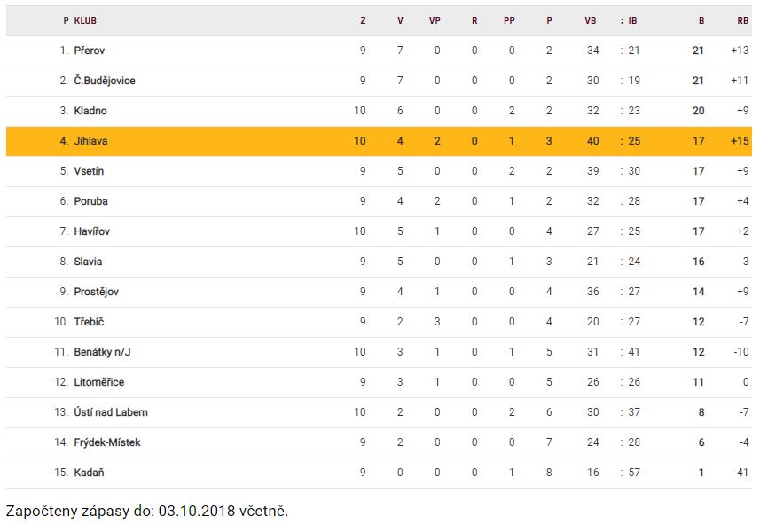Open the Slavia club link
The height and width of the screenshot is (524, 760).
88,262
